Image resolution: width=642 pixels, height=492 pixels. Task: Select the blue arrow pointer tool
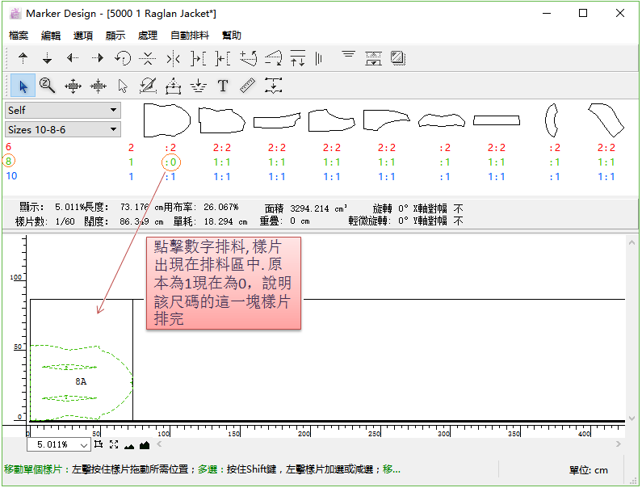(23, 86)
